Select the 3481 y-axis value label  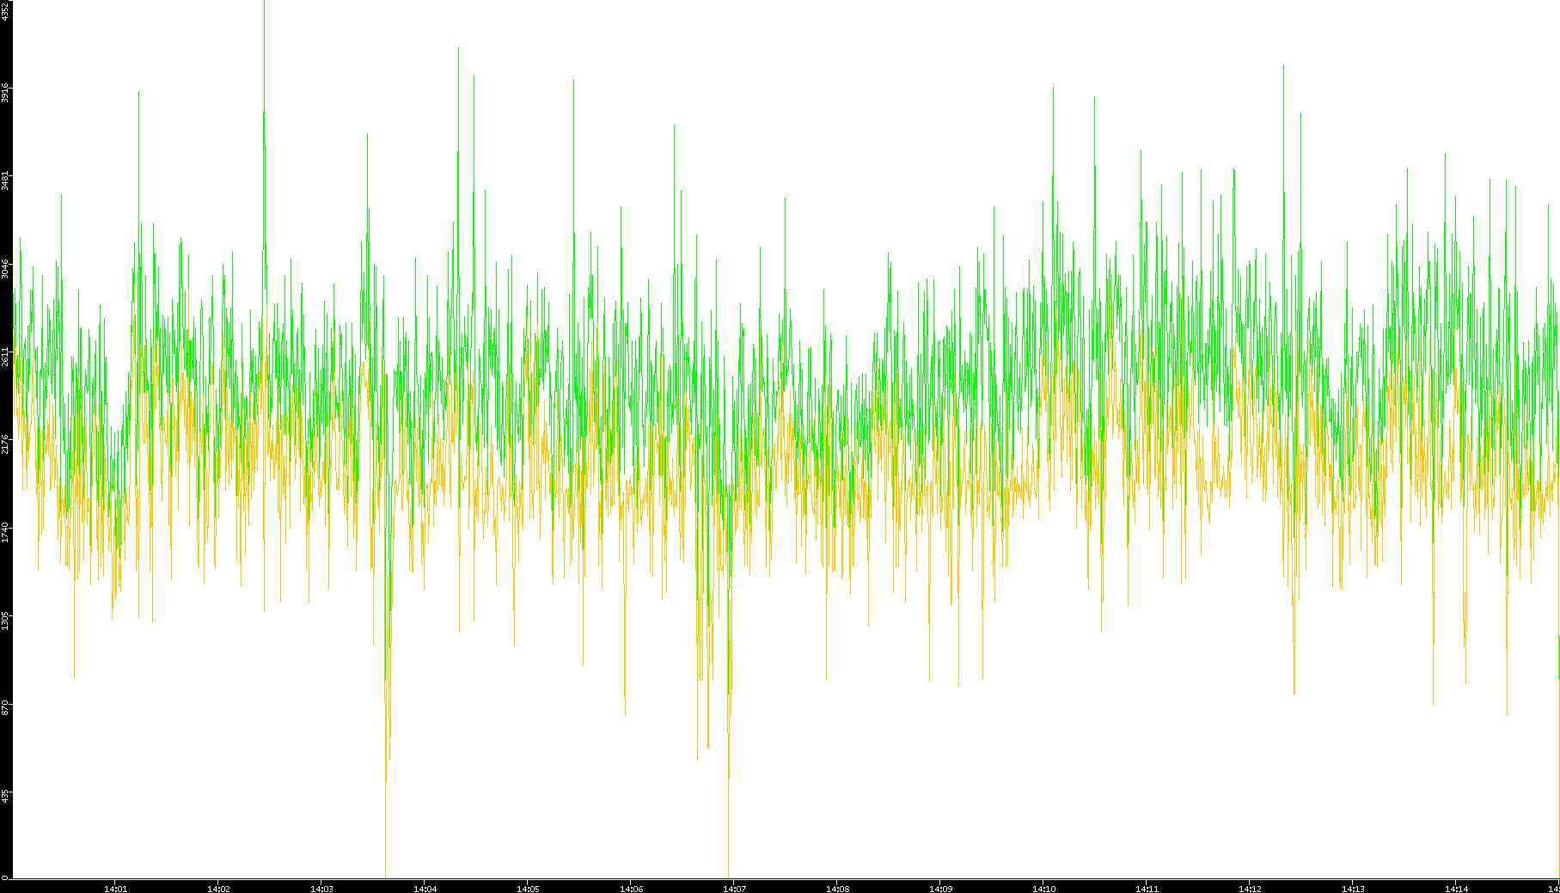pos(5,180)
